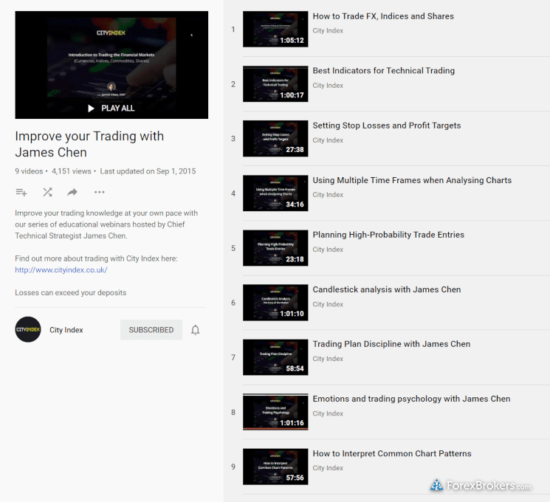The image size is (550, 502).
Task: Open thumbnail of Candlestick analysis video
Action: [275, 303]
